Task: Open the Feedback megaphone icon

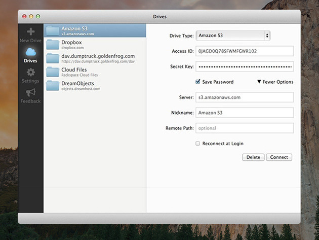Action: point(31,92)
